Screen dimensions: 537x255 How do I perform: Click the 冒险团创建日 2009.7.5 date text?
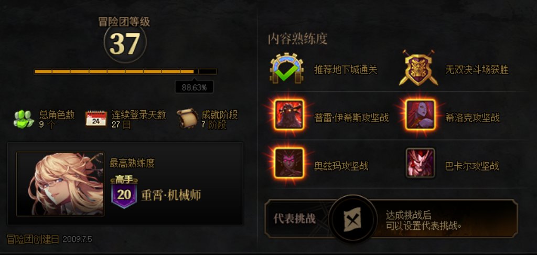(49, 239)
